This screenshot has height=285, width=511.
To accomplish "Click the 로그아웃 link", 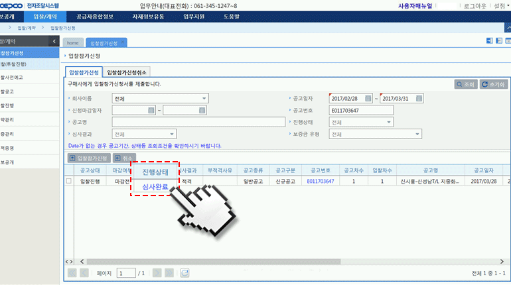I will tap(475, 6).
